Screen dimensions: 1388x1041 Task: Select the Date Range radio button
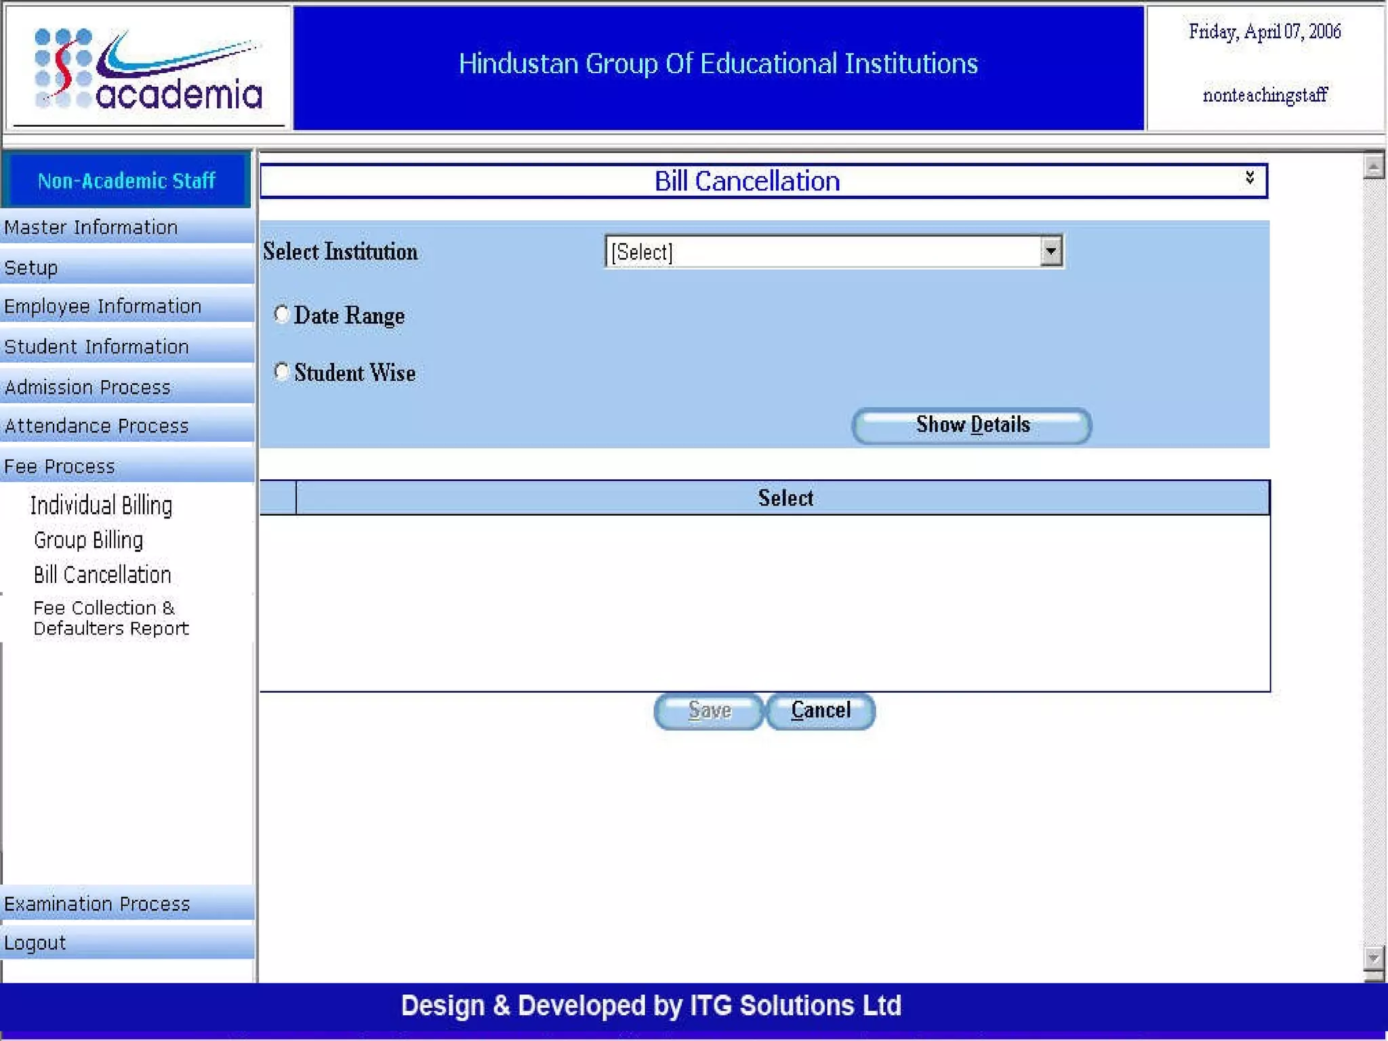click(x=281, y=314)
